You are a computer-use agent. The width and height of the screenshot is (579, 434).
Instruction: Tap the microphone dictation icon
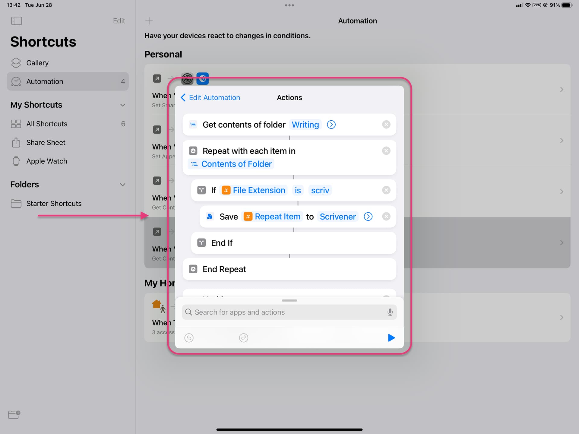[390, 312]
